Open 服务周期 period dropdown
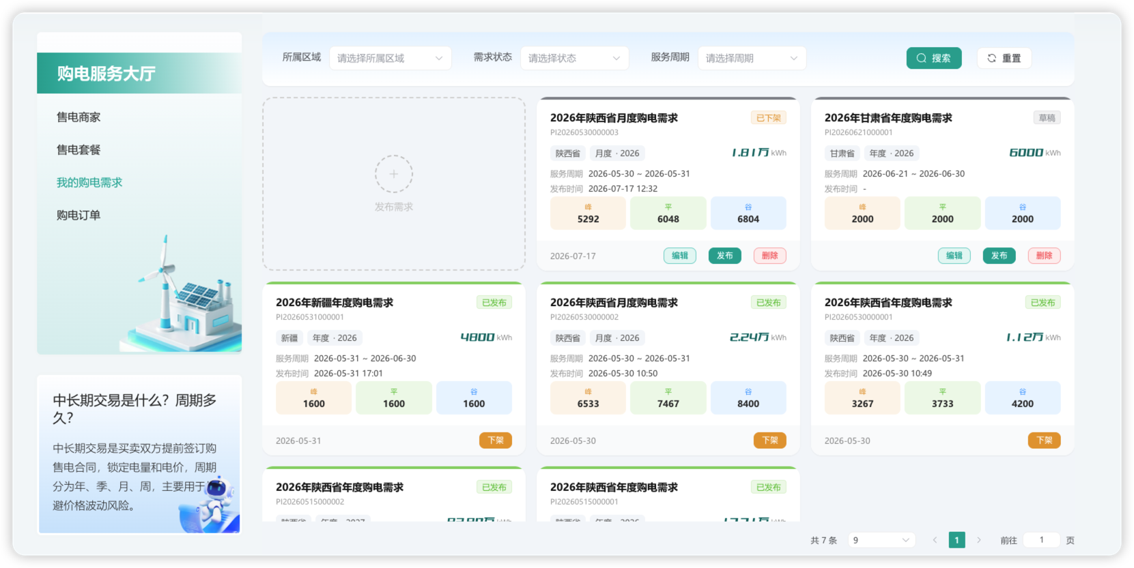 [752, 58]
